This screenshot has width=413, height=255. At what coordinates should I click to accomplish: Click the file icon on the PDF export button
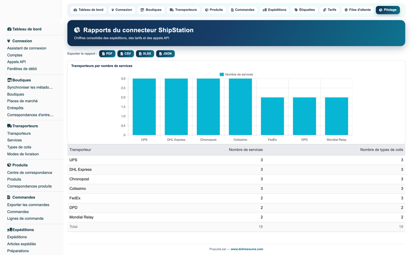(x=104, y=54)
